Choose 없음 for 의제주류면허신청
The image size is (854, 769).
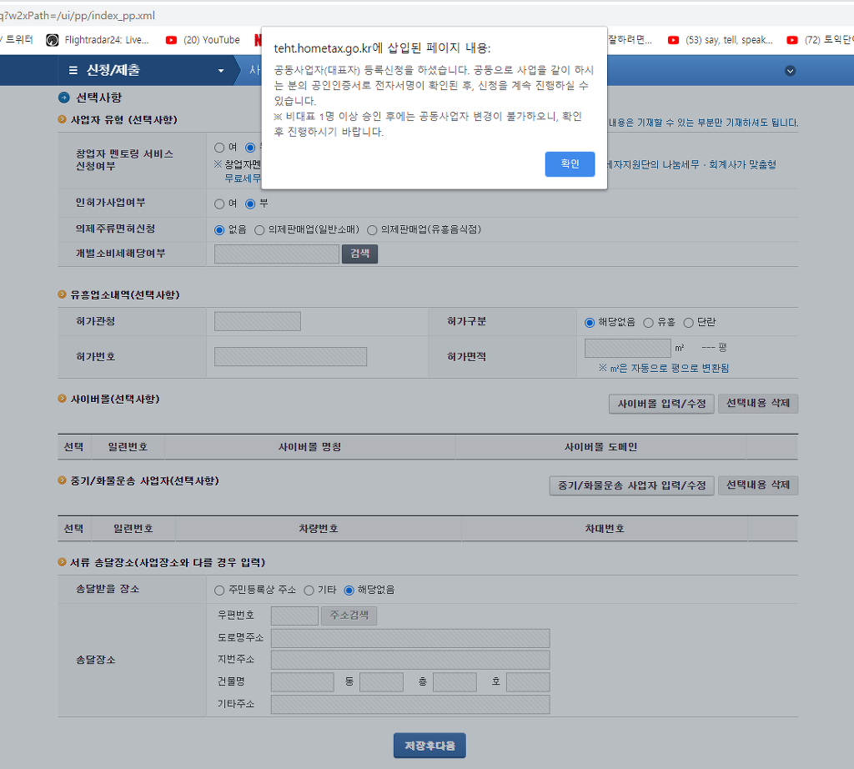[219, 230]
